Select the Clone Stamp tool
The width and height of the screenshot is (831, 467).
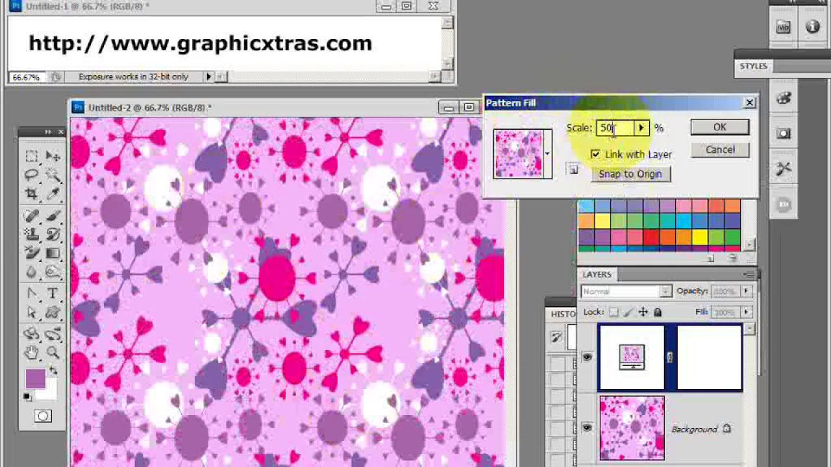coord(32,234)
